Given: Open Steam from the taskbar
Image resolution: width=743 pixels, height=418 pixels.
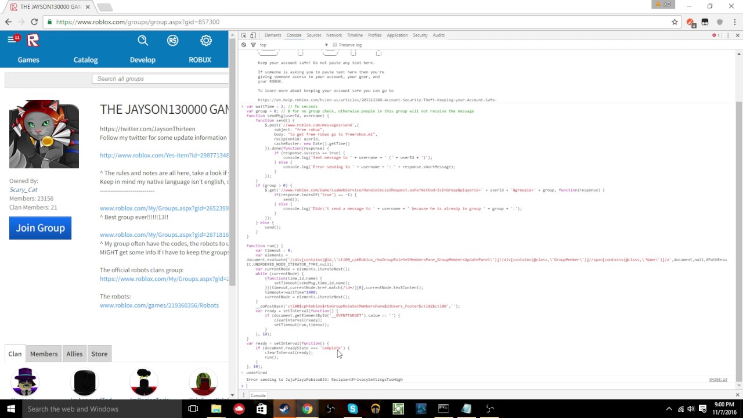Looking at the screenshot, I should coord(284,409).
